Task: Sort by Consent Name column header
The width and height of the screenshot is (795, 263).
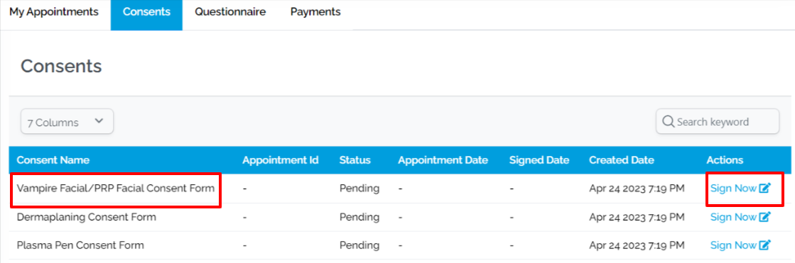Action: (x=53, y=160)
